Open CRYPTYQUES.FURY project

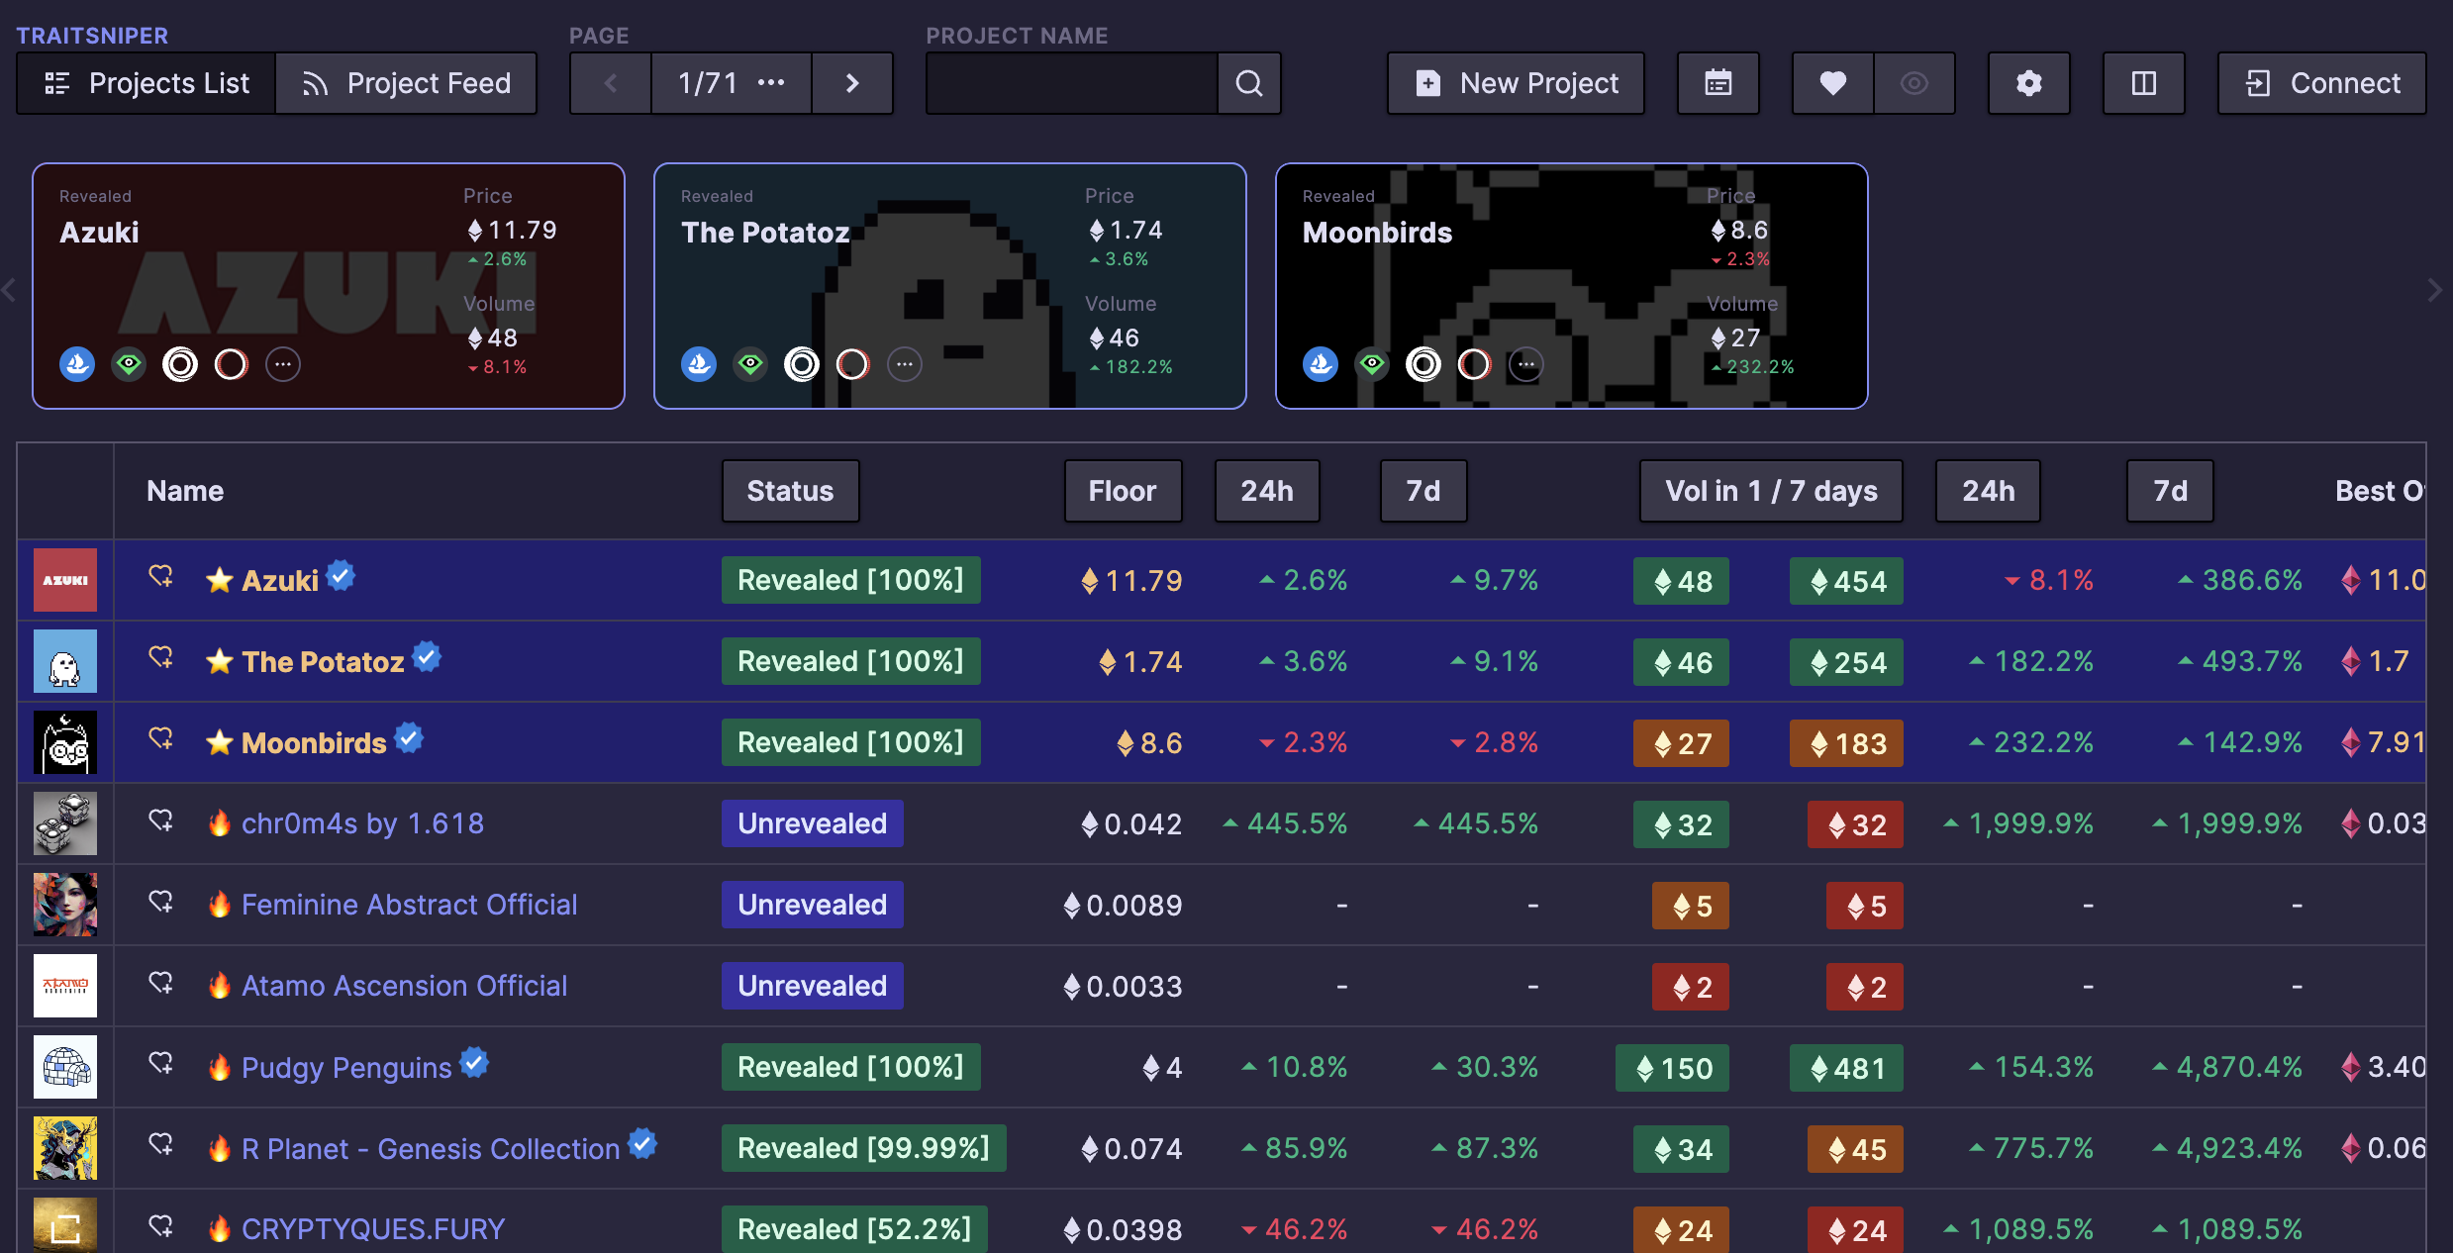(x=373, y=1229)
